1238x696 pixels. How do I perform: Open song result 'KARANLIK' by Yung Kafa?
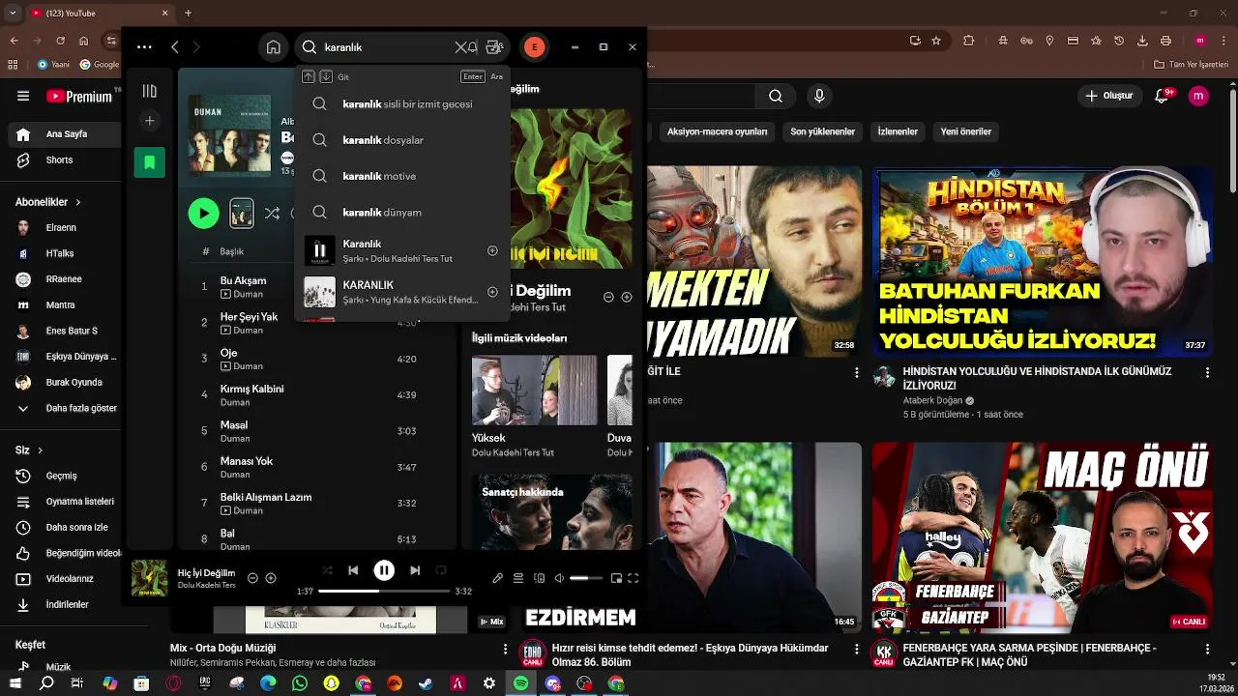pyautogui.click(x=401, y=292)
